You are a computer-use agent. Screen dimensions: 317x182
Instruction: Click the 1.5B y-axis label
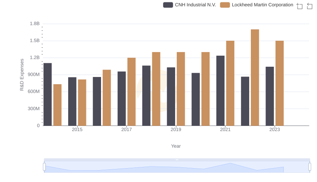click(x=35, y=41)
